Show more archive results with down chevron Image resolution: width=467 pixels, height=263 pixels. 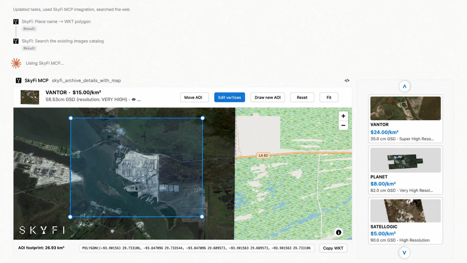tap(404, 253)
